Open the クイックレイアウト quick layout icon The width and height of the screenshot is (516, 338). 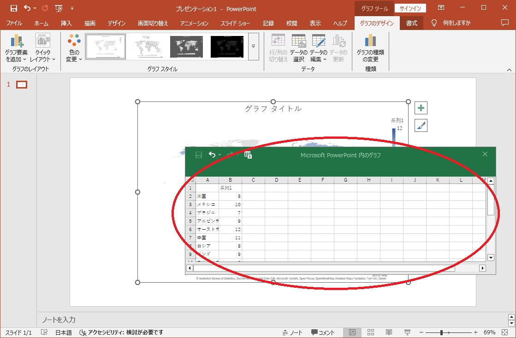[x=42, y=42]
